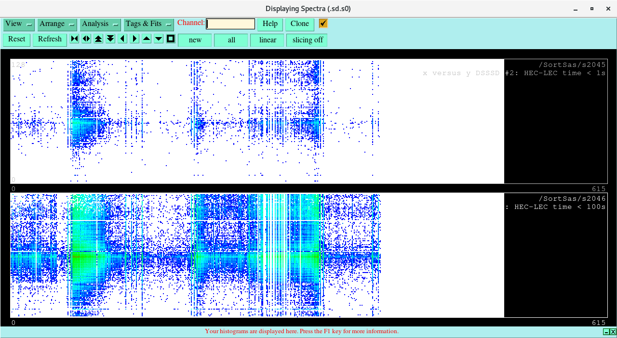This screenshot has height=338, width=617.
Task: Click the horizontal expand arrows icon
Action: tap(86, 39)
